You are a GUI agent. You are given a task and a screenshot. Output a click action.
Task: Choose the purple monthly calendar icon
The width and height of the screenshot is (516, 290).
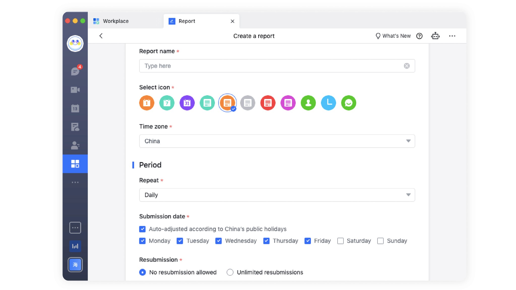click(x=187, y=103)
